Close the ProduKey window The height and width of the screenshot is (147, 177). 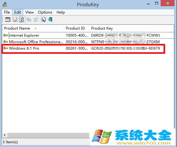click(168, 3)
